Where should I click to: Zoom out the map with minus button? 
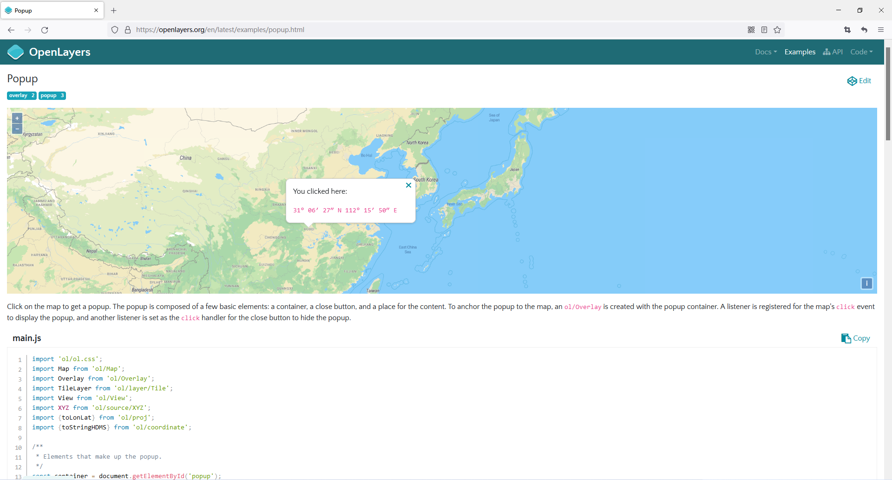pyautogui.click(x=17, y=129)
